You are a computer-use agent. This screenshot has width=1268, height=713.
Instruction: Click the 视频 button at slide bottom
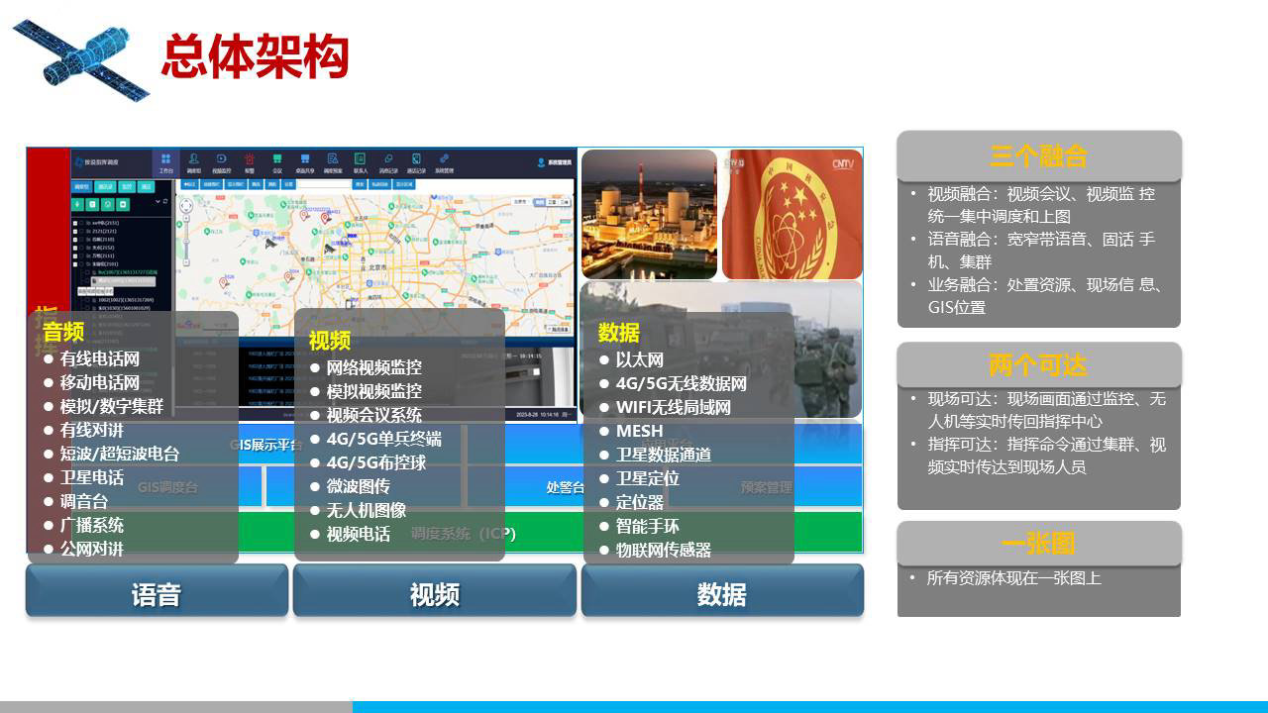point(434,591)
